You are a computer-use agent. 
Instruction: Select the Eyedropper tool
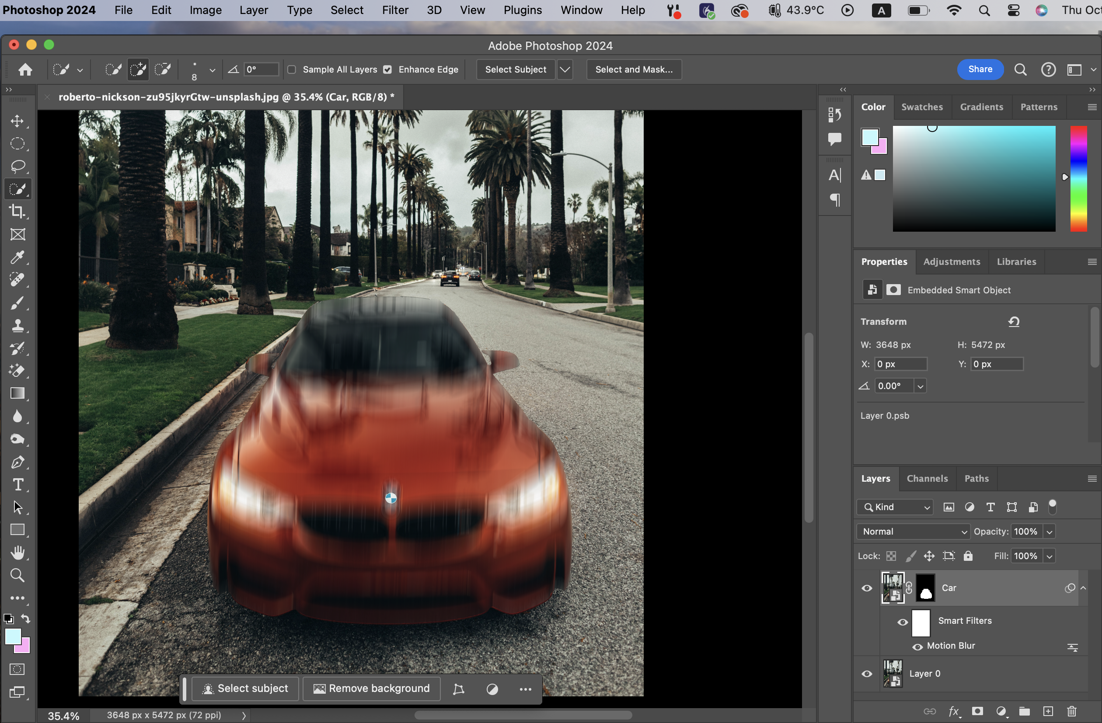pyautogui.click(x=17, y=257)
